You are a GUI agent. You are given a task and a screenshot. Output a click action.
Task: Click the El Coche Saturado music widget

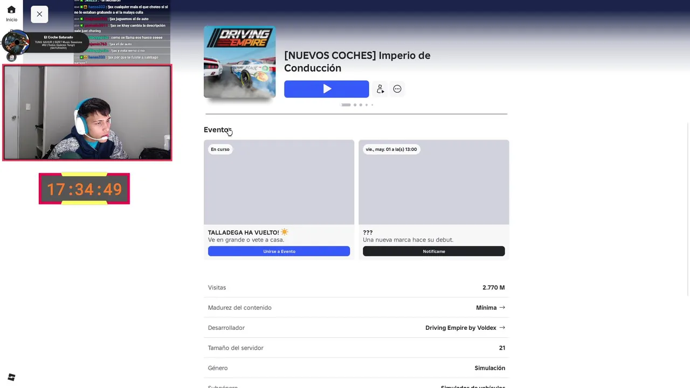coord(45,43)
